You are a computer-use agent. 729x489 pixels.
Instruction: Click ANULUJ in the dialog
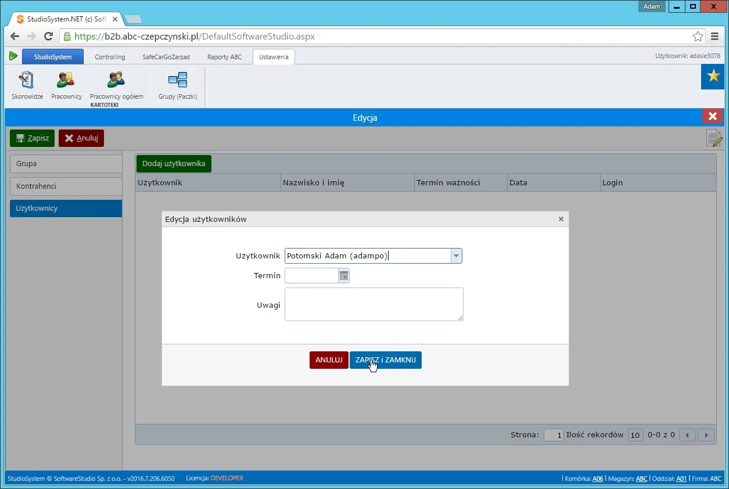329,360
